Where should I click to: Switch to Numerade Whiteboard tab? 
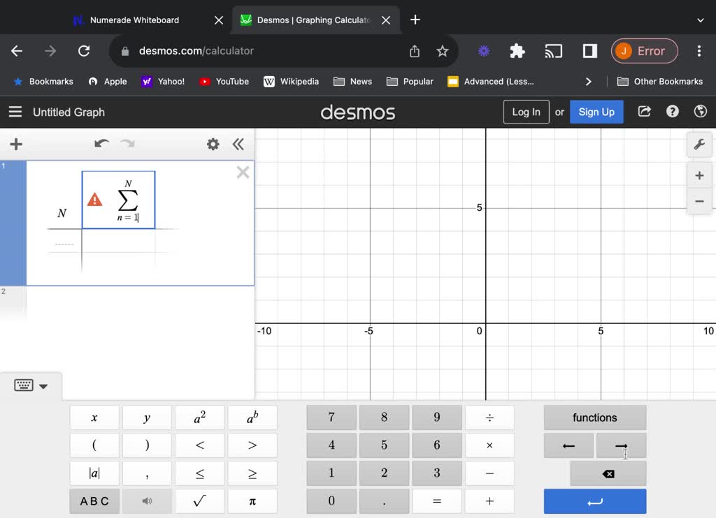coord(134,20)
